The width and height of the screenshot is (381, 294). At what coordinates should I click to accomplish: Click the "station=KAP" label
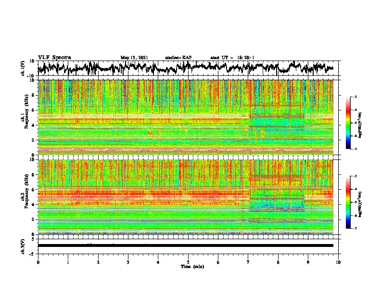point(178,58)
